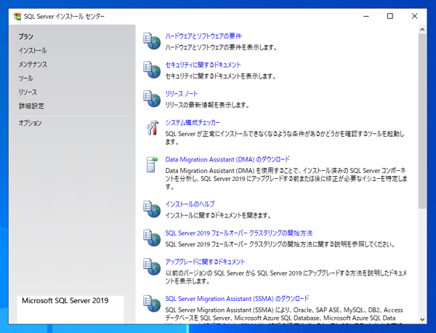Click the scrollbar down arrow
The width and height of the screenshot is (436, 333).
[422, 319]
